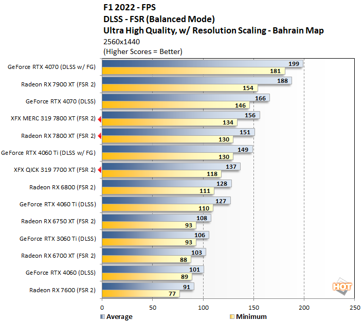This screenshot has width=364, height=321.
Task: Click the 103 average value for RX 6700 XT
Action: pyautogui.click(x=196, y=252)
